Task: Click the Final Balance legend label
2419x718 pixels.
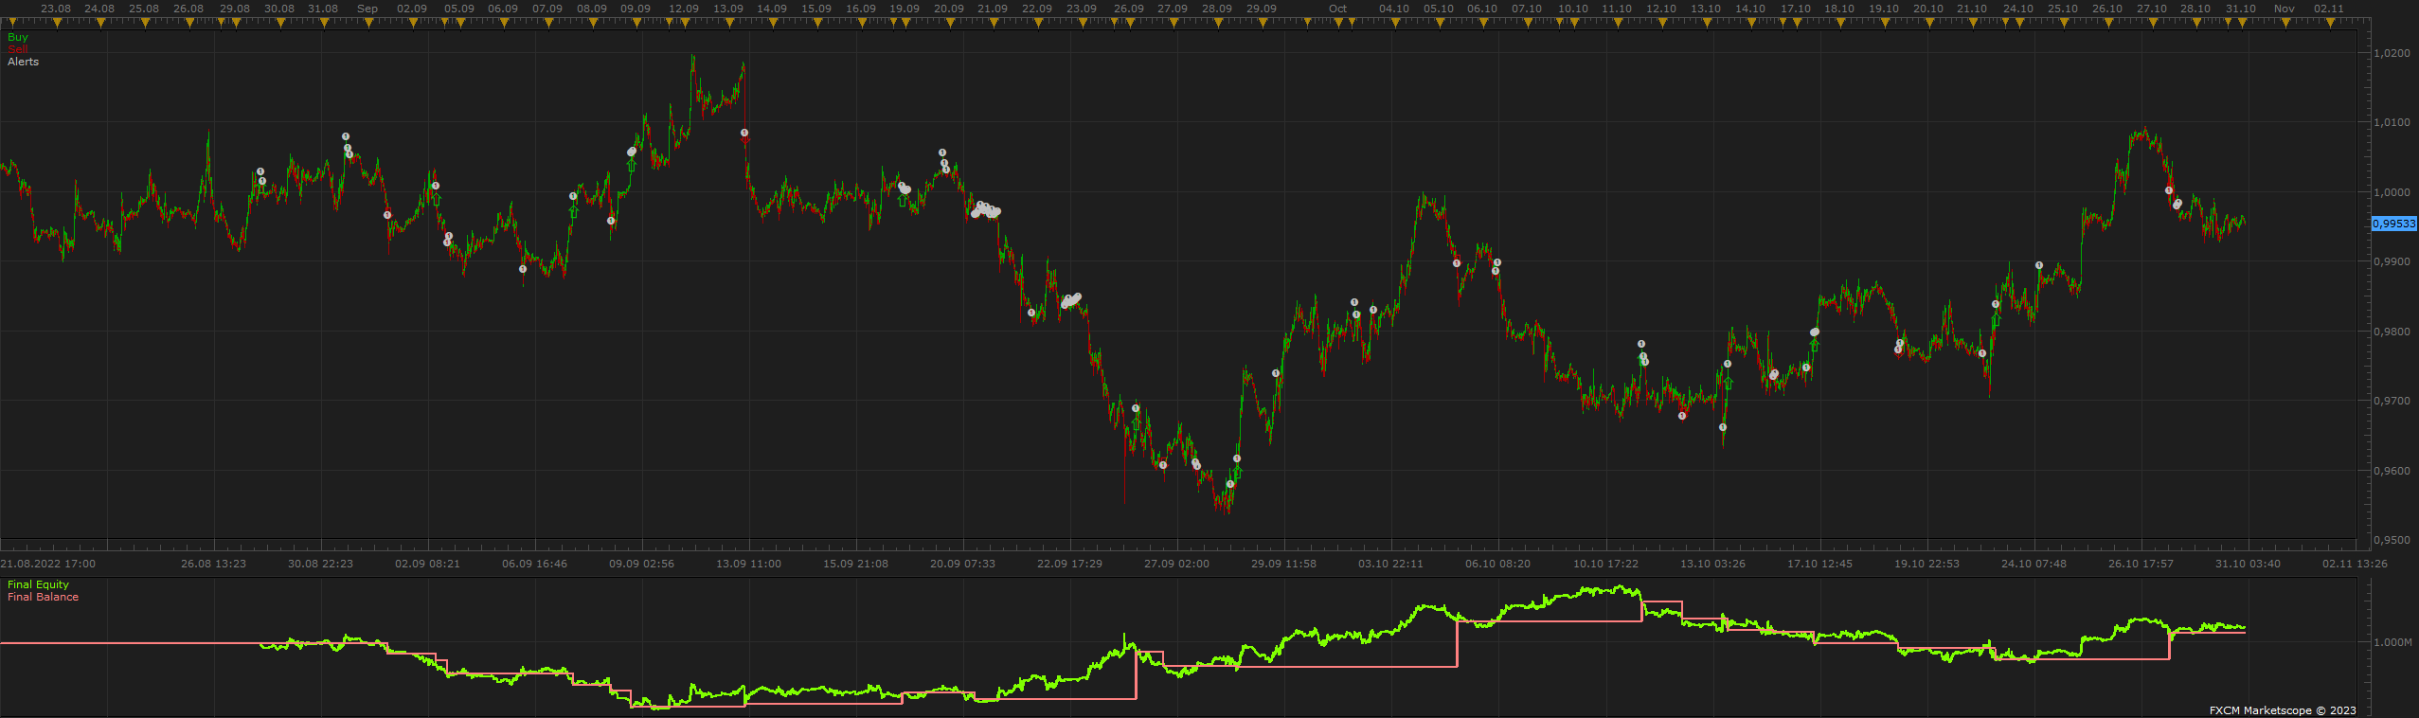Action: click(x=44, y=597)
